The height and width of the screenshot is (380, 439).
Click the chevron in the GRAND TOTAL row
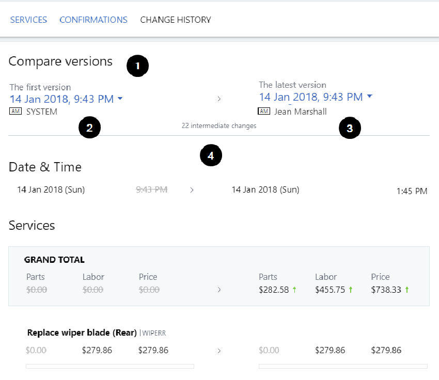tap(219, 290)
